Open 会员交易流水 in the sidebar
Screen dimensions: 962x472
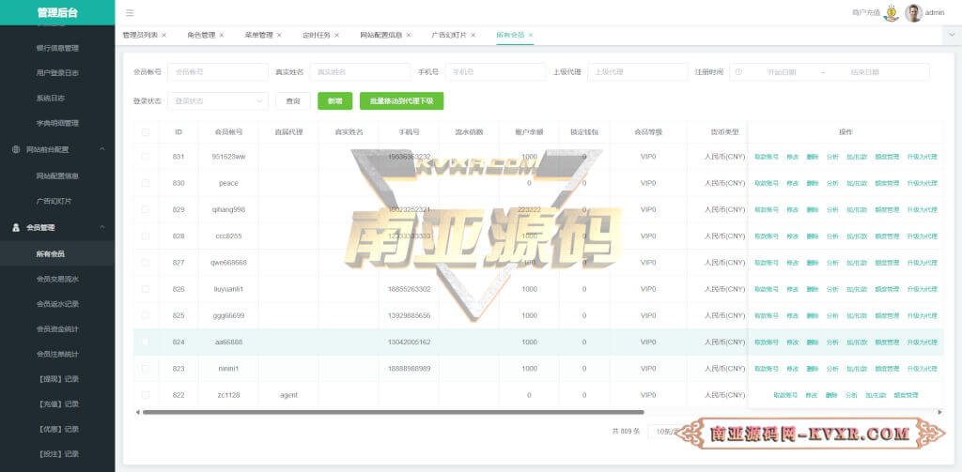pos(57,279)
